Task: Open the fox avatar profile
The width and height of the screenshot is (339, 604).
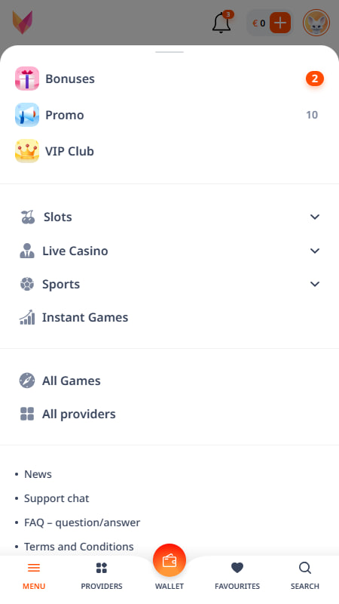Action: coord(316,23)
